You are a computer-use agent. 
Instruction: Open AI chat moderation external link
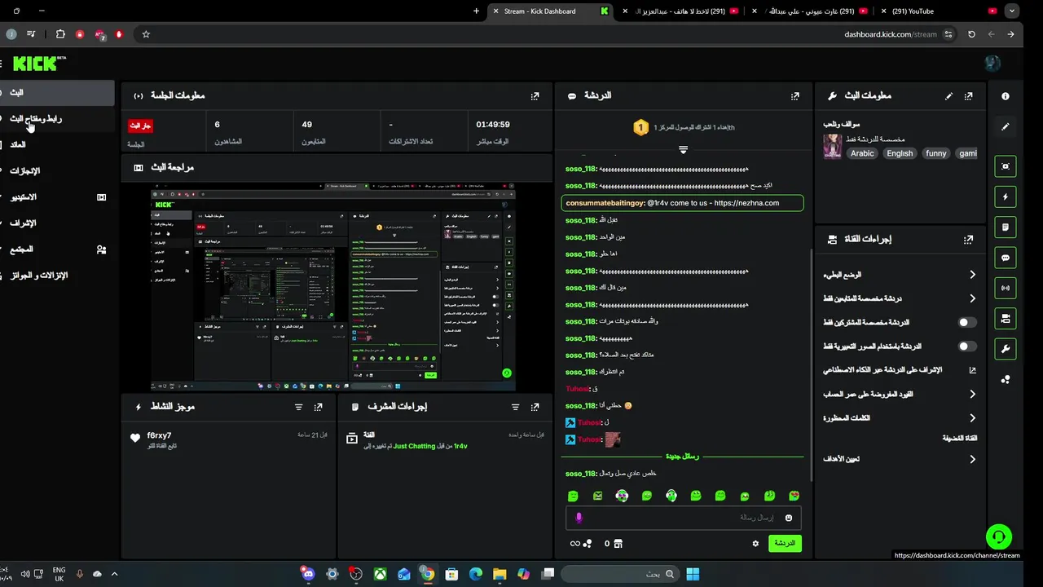tap(972, 370)
